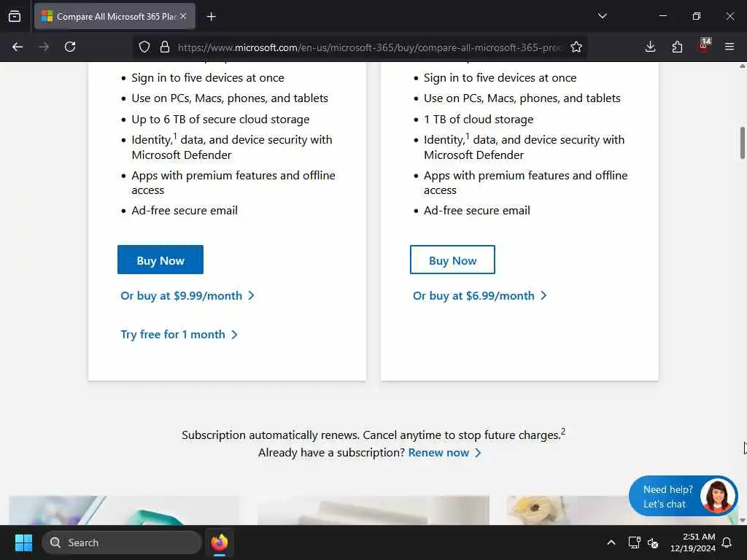The image size is (747, 560).
Task: Open the extensions puzzle icon
Action: click(x=677, y=47)
